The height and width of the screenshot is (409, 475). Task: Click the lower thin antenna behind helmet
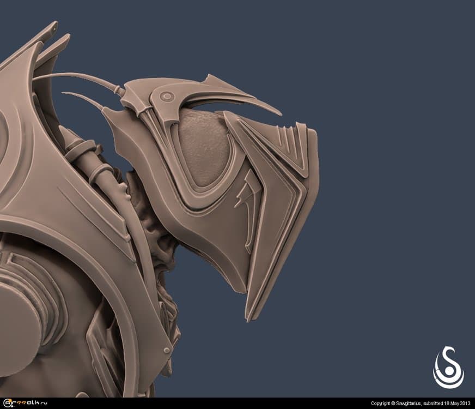pos(82,97)
